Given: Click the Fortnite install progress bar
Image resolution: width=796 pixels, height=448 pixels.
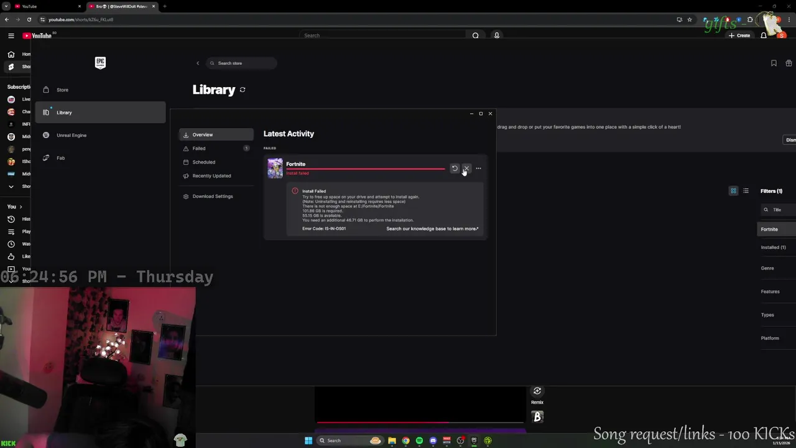Looking at the screenshot, I should click(x=366, y=169).
